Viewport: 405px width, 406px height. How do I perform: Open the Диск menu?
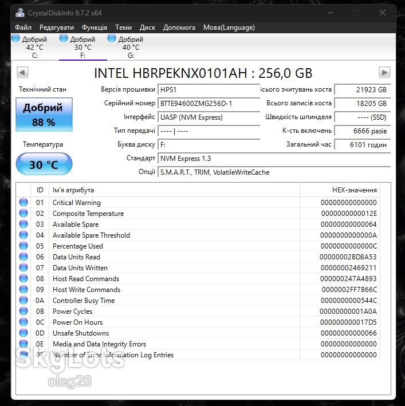(147, 27)
